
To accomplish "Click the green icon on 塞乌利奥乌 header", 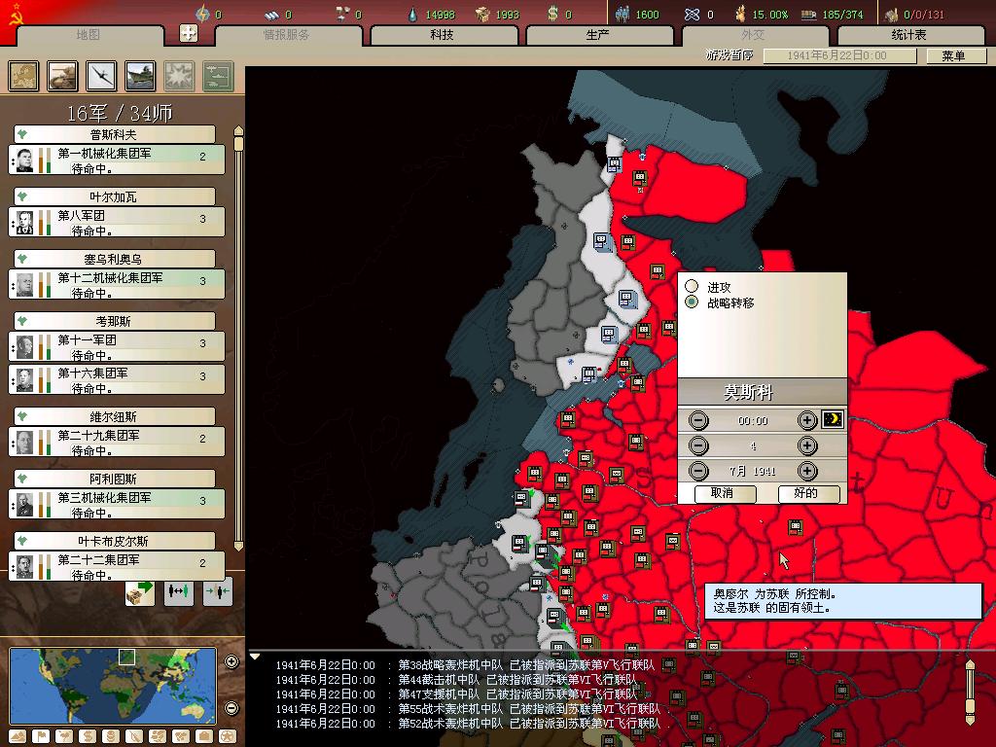I will pyautogui.click(x=22, y=259).
